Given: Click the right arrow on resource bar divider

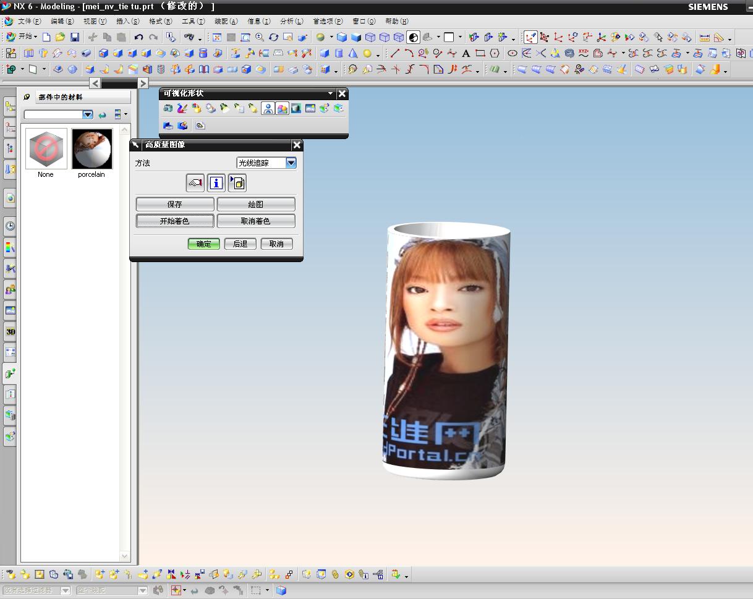Looking at the screenshot, I should 143,83.
